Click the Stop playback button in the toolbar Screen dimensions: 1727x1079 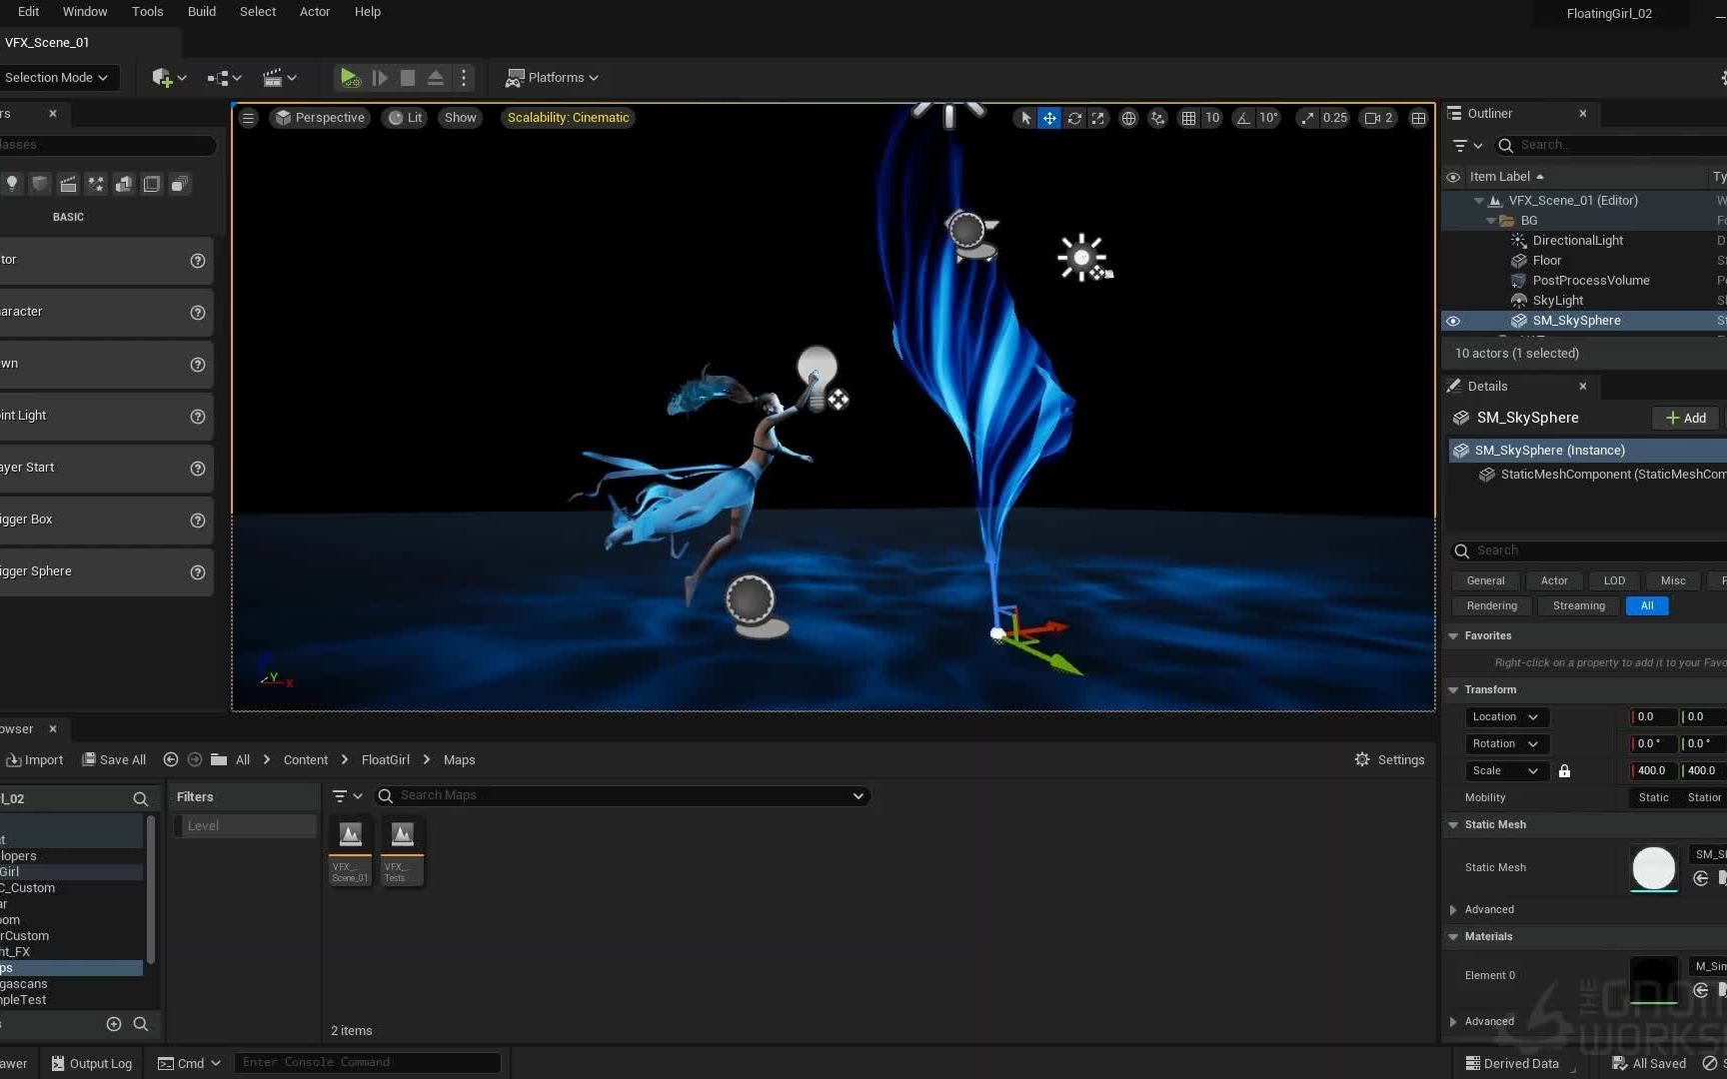(407, 77)
